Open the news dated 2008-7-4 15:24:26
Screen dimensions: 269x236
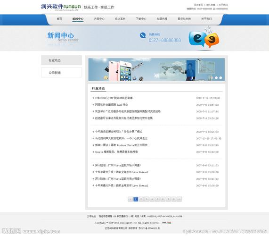(124, 118)
